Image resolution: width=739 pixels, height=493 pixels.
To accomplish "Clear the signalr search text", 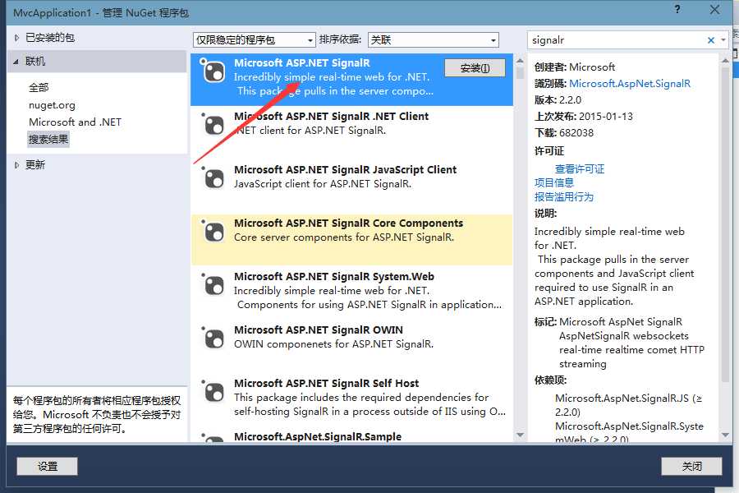I will click(x=711, y=40).
